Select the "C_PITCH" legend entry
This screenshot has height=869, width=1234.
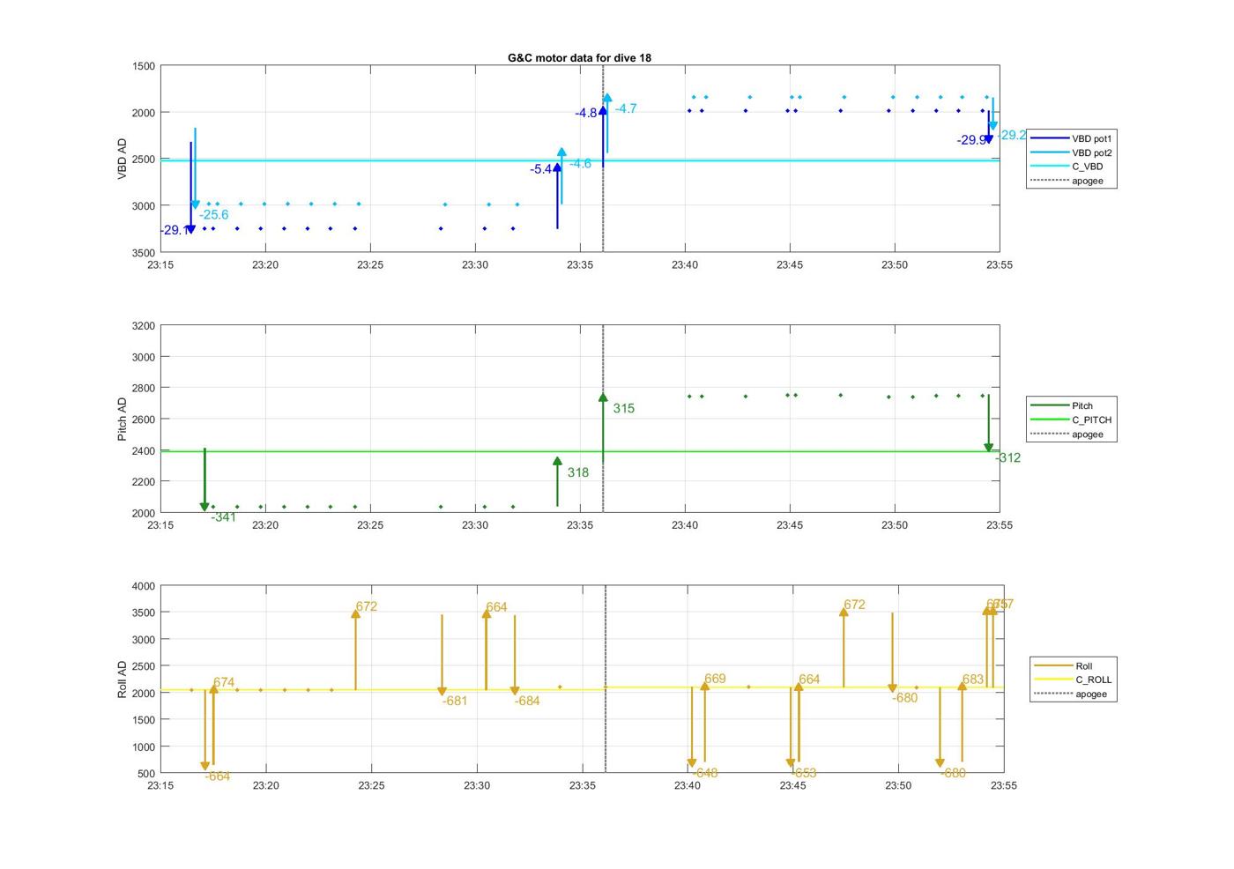pyautogui.click(x=1072, y=420)
